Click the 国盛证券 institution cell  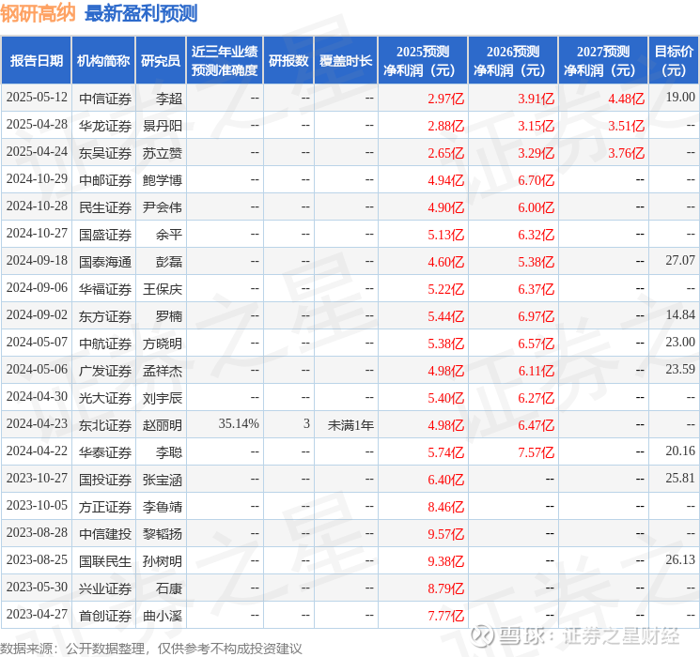coord(105,235)
